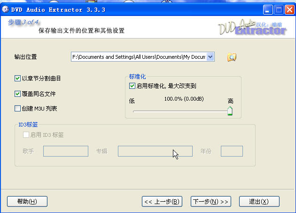
Task: Click the 标准化 group title
Action: point(137,77)
